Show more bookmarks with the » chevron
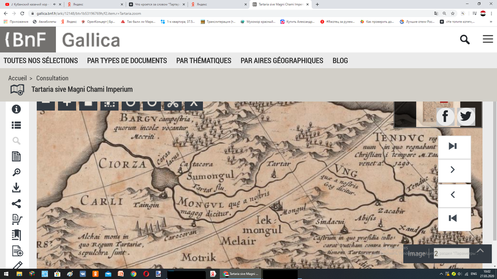The height and width of the screenshot is (279, 497). point(491,21)
